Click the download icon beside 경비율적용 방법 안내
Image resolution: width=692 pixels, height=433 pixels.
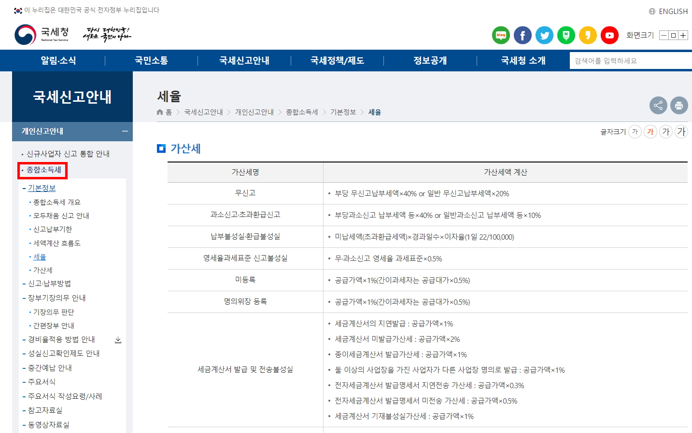click(x=118, y=339)
